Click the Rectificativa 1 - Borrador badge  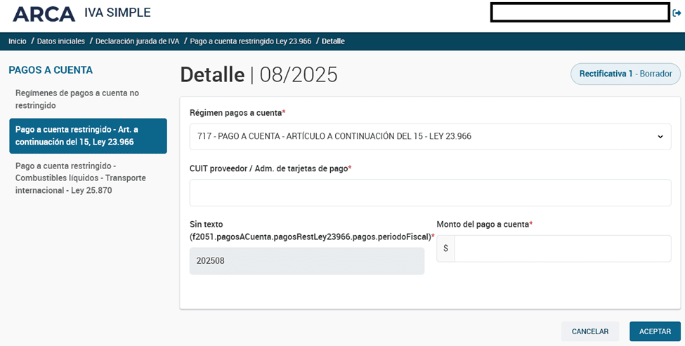coord(625,74)
